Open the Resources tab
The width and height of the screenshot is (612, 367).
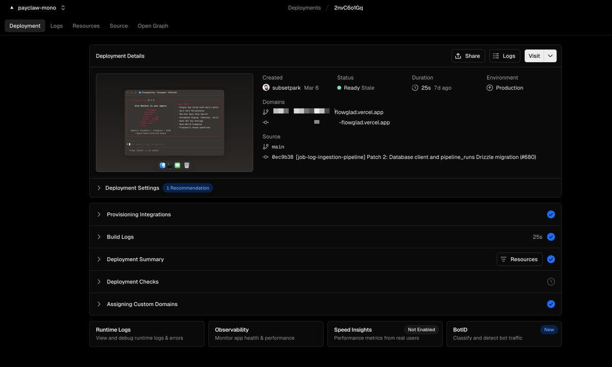(x=86, y=26)
